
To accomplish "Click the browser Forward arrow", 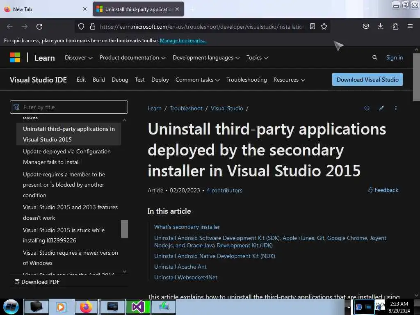I will [x=24, y=27].
